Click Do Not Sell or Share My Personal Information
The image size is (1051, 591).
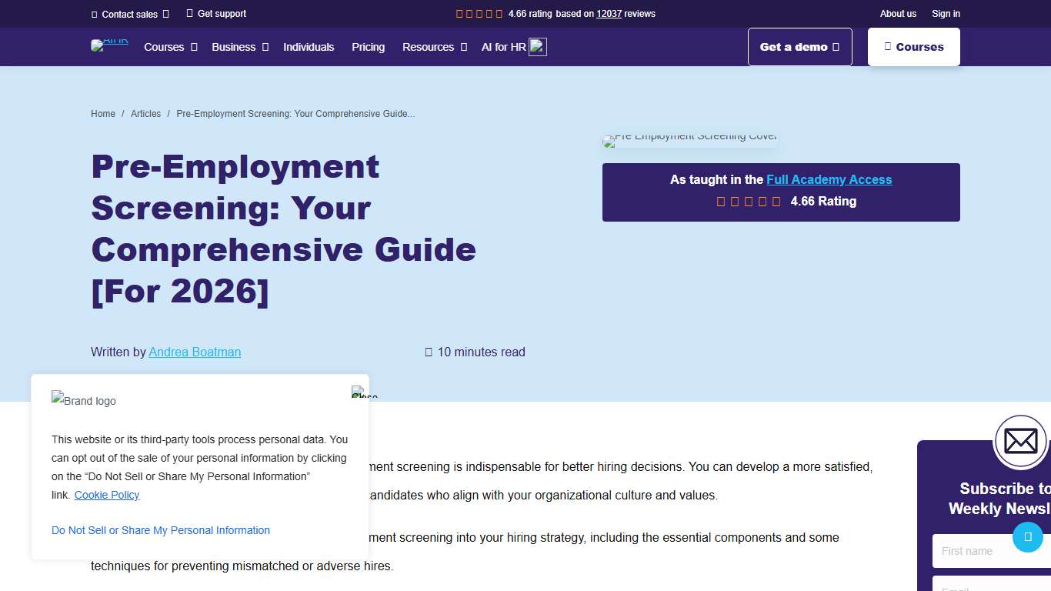point(160,530)
